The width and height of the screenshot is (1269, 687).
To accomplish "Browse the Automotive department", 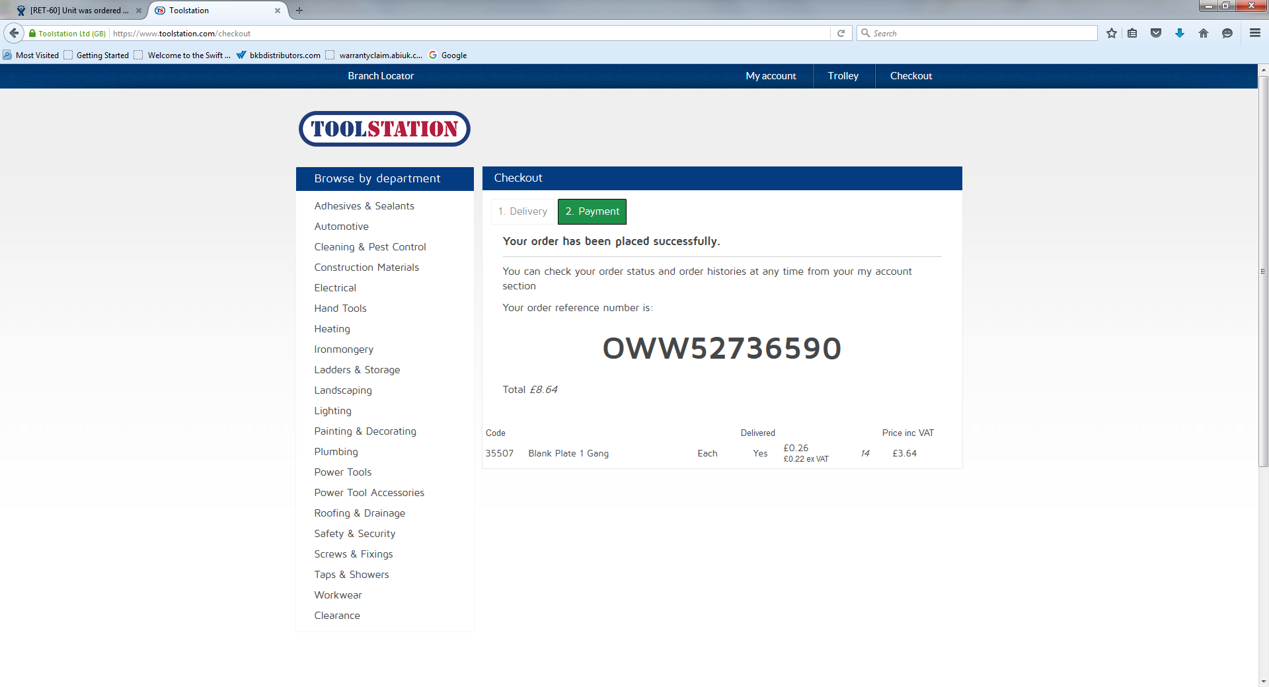I will (x=342, y=227).
